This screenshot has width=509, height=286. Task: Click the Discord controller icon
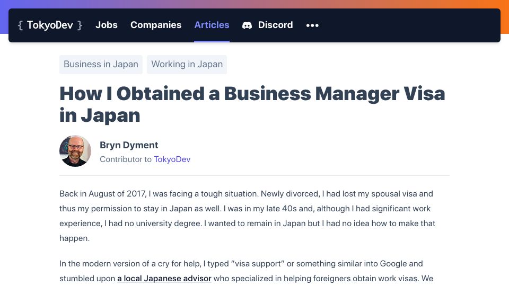pyautogui.click(x=247, y=25)
